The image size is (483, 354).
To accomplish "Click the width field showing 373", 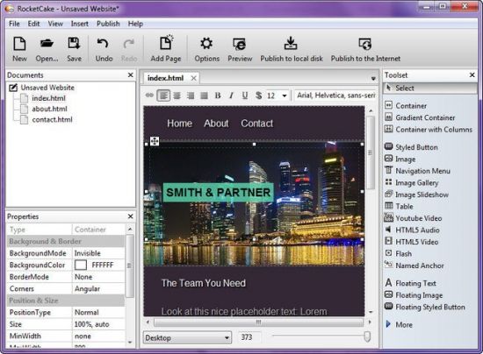I will [249, 337].
